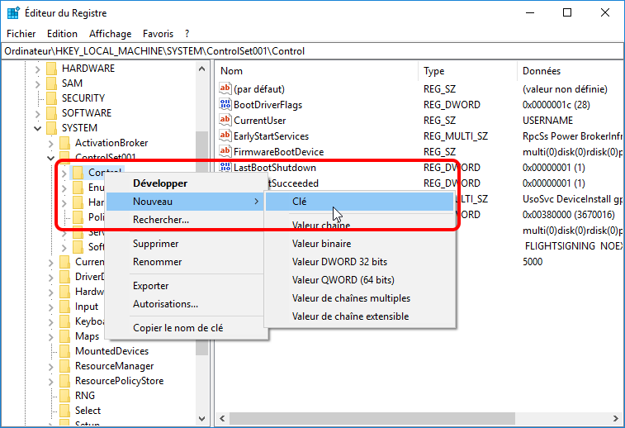Click the values pane horizontal scrollbar thumb
Screen dimensions: 625x428
pyautogui.click(x=372, y=418)
